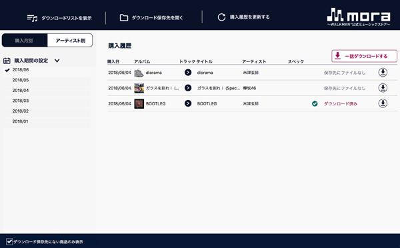The height and width of the screenshot is (248, 400).
Task: Toggle ダウンロード保存先にない商品のみ表示 checkbox
Action: pyautogui.click(x=9, y=241)
